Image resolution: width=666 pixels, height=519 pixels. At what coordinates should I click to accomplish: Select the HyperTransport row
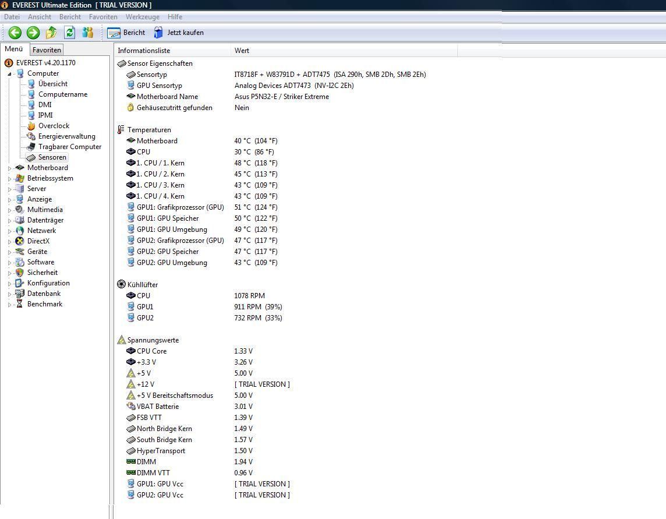161,451
